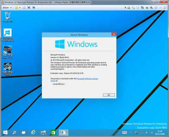
Task: Click the hard disk device icon
Action: 129,8
